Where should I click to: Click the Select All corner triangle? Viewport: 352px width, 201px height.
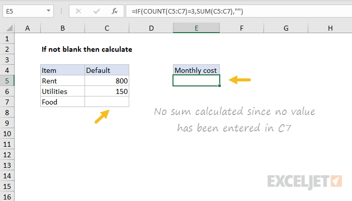click(9, 28)
